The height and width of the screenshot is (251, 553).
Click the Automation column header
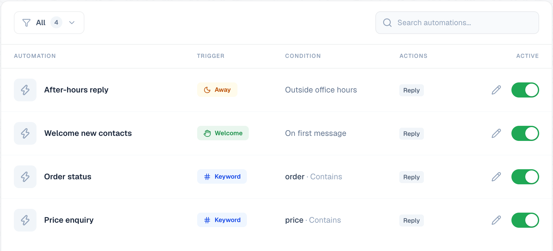(x=35, y=56)
